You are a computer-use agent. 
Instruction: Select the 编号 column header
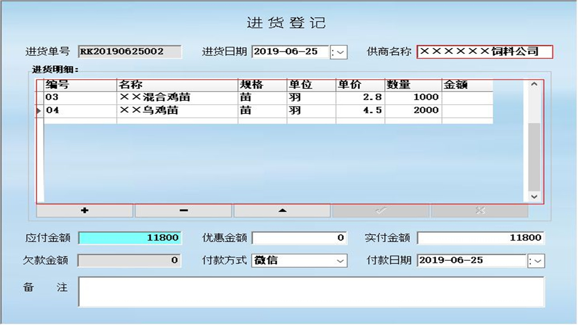click(x=59, y=84)
